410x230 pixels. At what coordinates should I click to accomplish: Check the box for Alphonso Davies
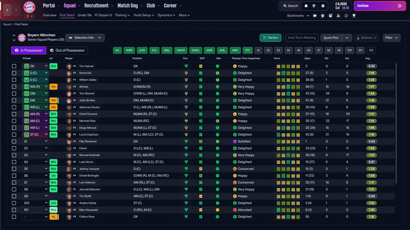point(14,107)
